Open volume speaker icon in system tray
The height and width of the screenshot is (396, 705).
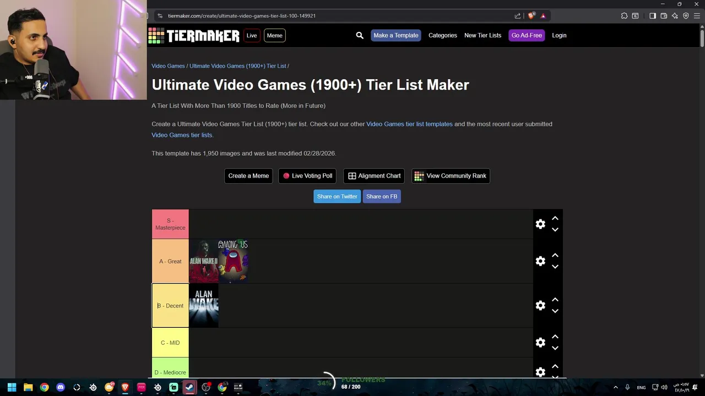[664, 387]
